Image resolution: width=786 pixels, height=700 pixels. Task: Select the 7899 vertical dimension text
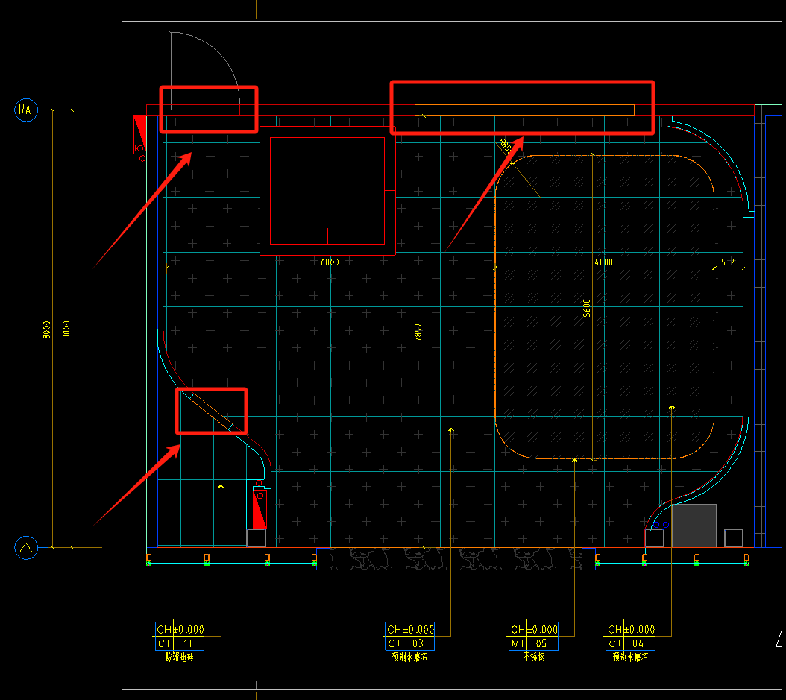pyautogui.click(x=418, y=332)
